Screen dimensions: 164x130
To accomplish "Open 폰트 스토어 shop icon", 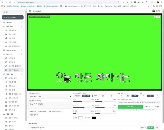I will [6, 122].
